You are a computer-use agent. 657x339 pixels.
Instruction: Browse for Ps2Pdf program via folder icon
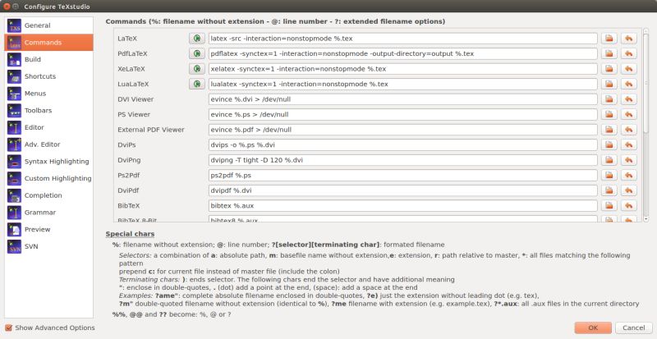pyautogui.click(x=609, y=175)
